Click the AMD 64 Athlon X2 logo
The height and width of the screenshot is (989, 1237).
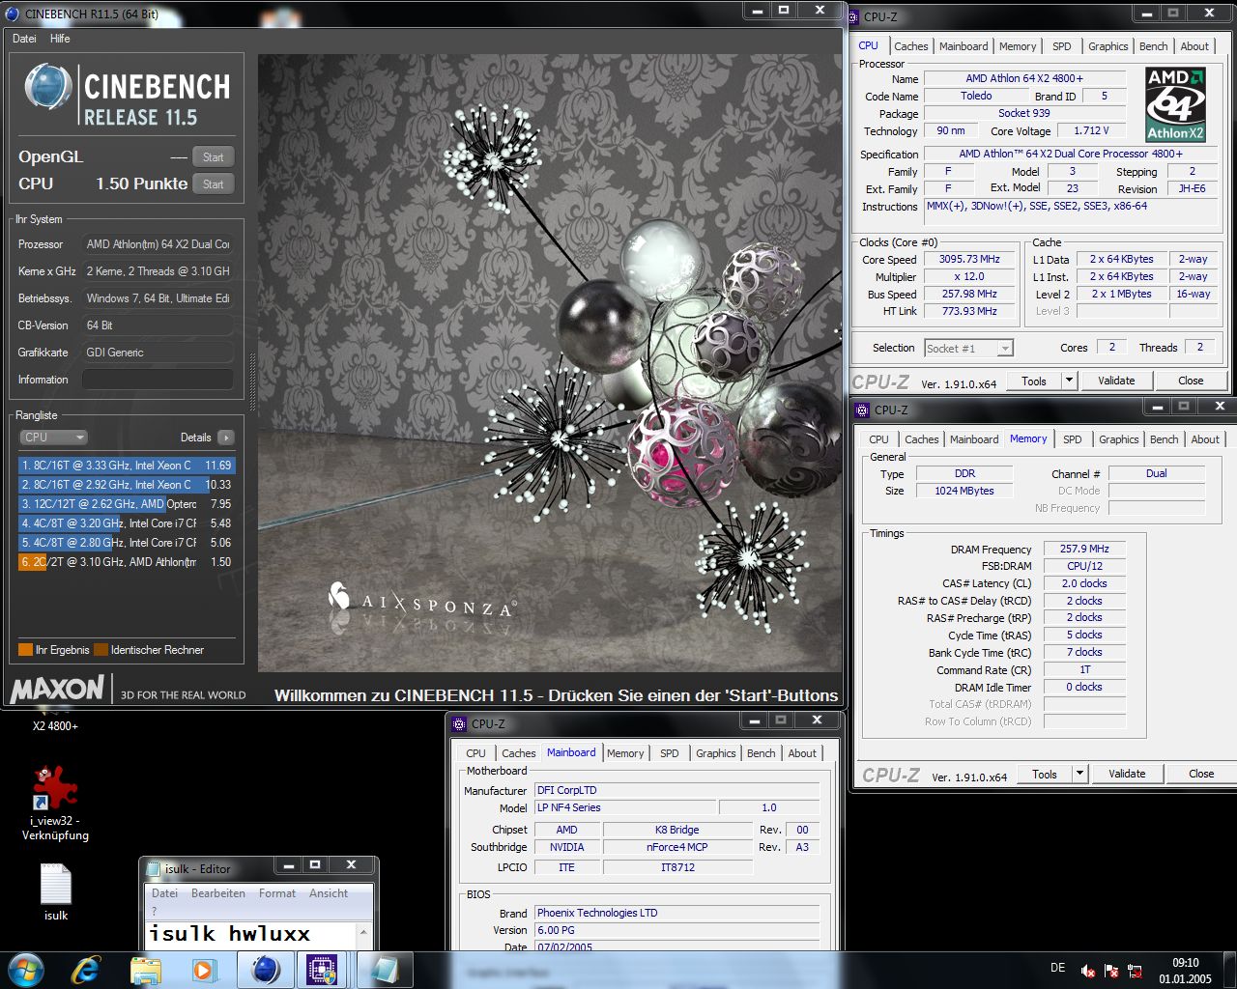tap(1175, 104)
